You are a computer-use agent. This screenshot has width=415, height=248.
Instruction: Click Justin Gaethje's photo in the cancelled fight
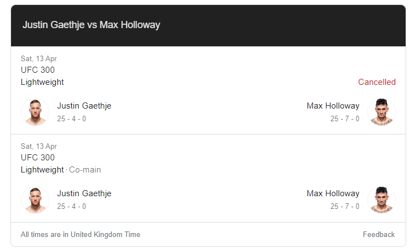point(35,112)
